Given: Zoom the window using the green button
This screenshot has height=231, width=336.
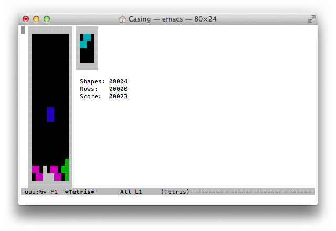Looking at the screenshot, I should coord(47,19).
